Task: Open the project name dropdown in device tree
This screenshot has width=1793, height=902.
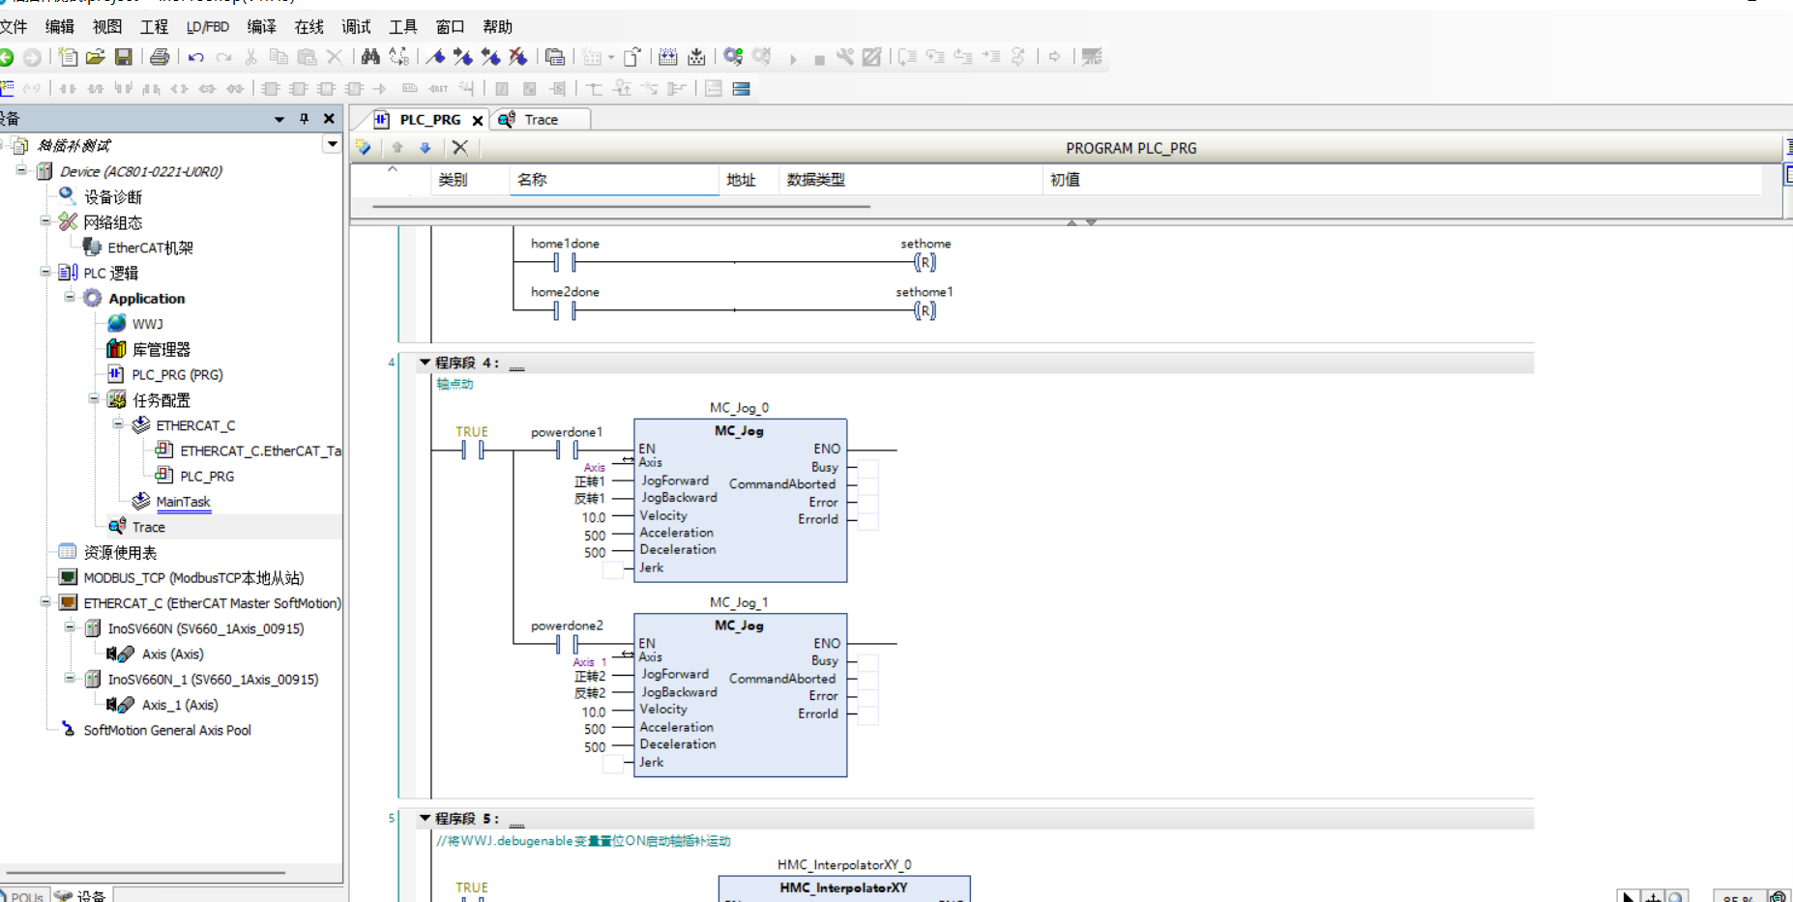Action: point(333,144)
